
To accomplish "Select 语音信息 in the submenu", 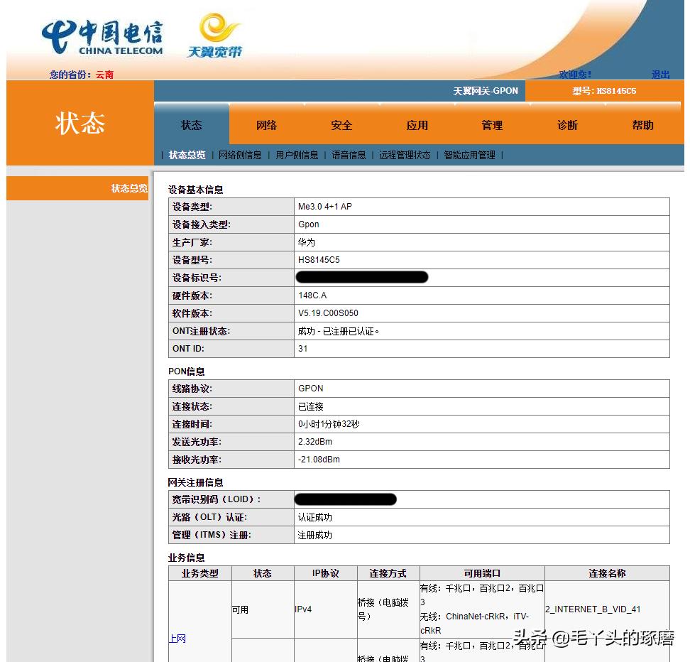I will (349, 155).
